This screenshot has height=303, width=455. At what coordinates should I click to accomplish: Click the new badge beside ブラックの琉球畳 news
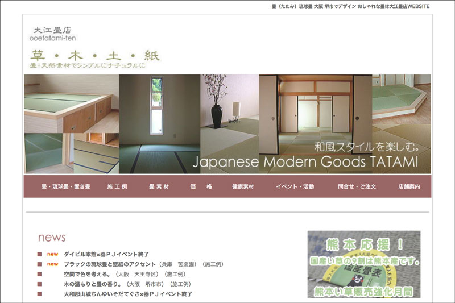[x=52, y=264]
